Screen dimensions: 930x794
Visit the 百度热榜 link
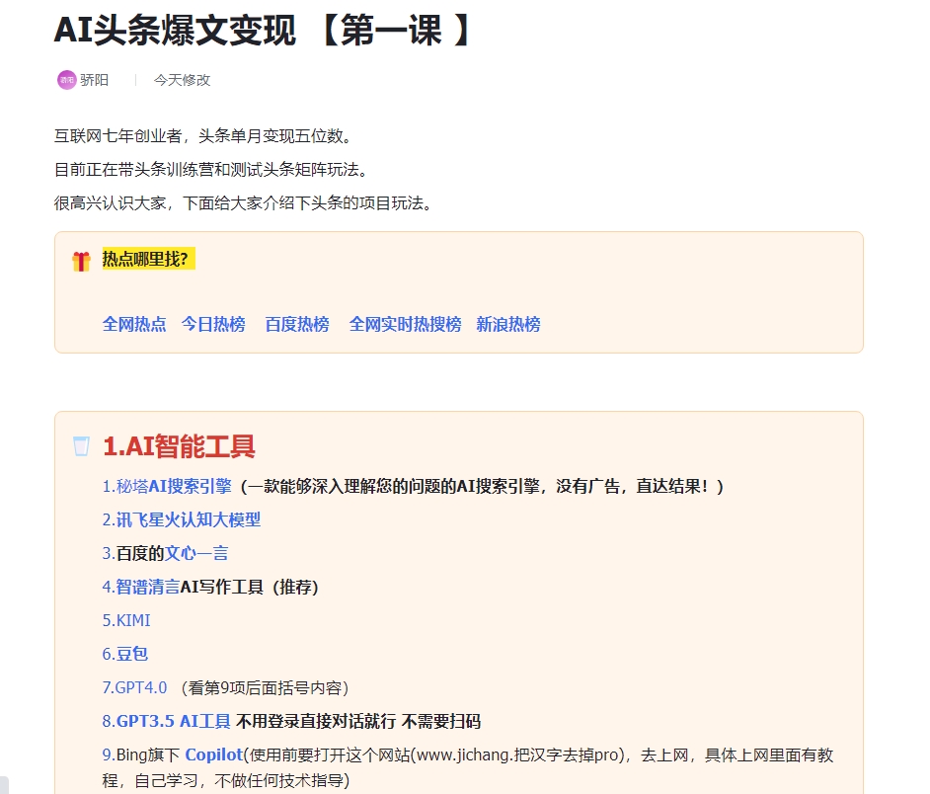point(297,324)
